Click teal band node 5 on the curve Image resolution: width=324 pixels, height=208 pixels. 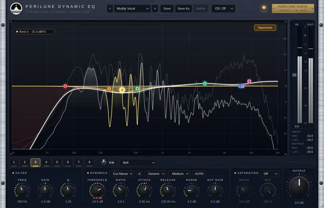click(205, 83)
